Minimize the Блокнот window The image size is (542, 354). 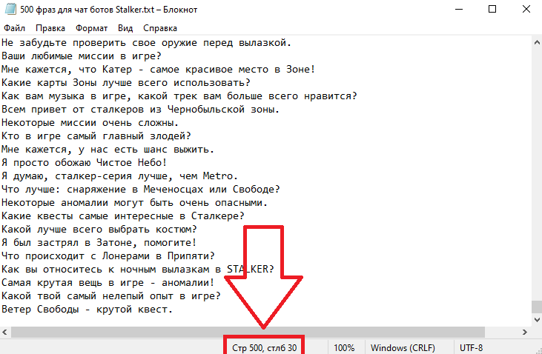(x=459, y=10)
